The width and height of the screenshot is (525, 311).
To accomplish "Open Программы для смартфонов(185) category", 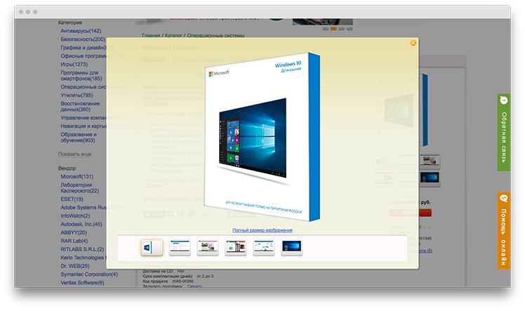I will (81, 76).
